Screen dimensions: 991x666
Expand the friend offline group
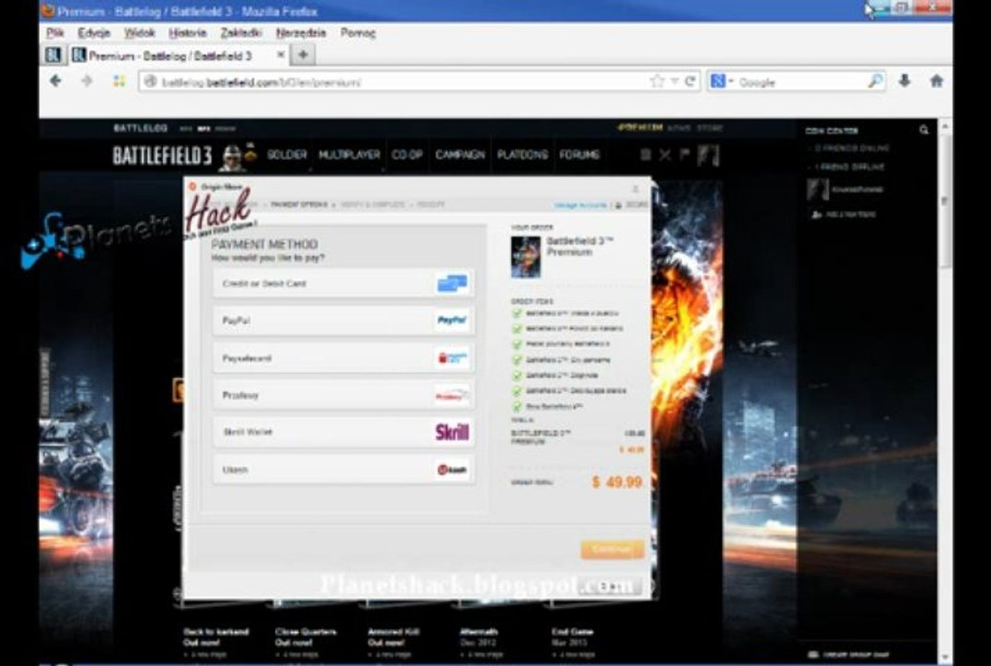tap(848, 167)
